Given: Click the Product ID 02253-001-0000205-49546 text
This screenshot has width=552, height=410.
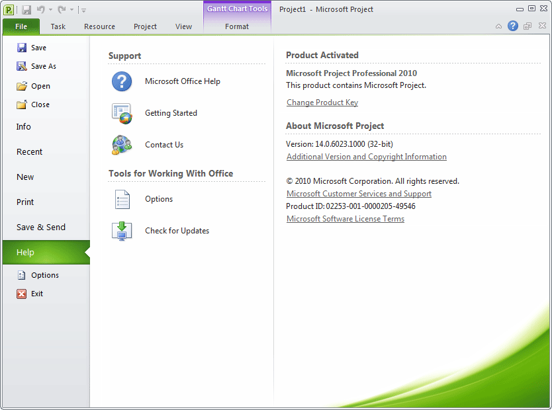Looking at the screenshot, I should coord(351,206).
